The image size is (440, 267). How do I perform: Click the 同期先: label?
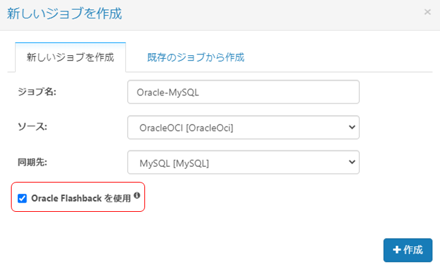pos(32,162)
